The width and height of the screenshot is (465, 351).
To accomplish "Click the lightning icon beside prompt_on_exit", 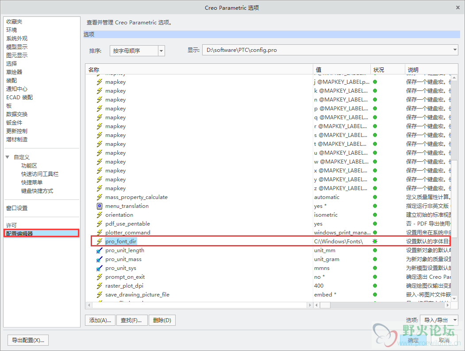I will (x=100, y=277).
